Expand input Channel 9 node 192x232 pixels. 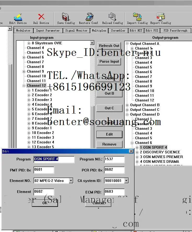[x=24, y=72]
